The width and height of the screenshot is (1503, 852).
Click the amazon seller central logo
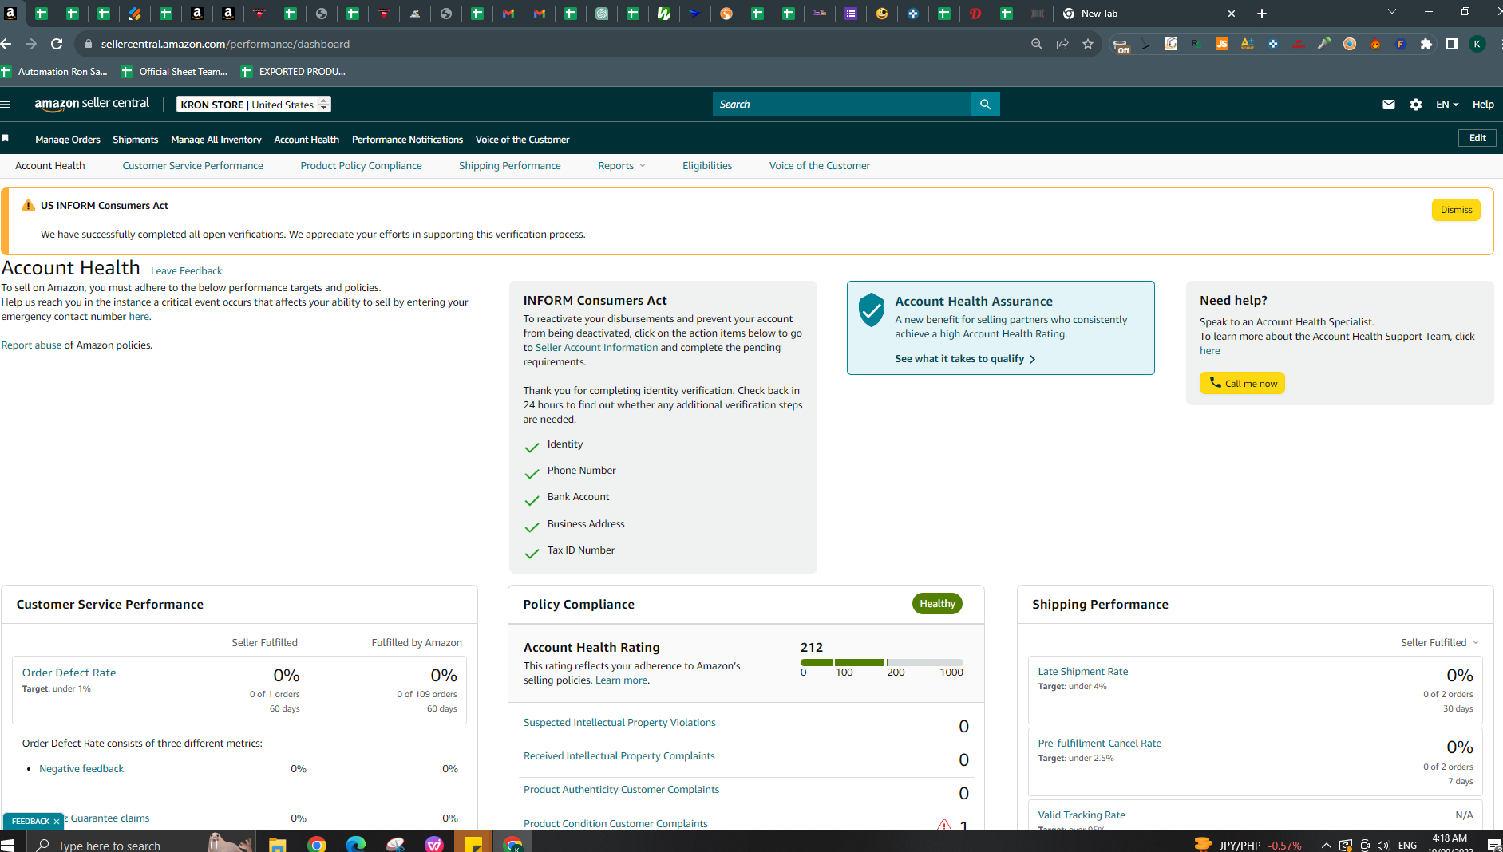point(92,104)
